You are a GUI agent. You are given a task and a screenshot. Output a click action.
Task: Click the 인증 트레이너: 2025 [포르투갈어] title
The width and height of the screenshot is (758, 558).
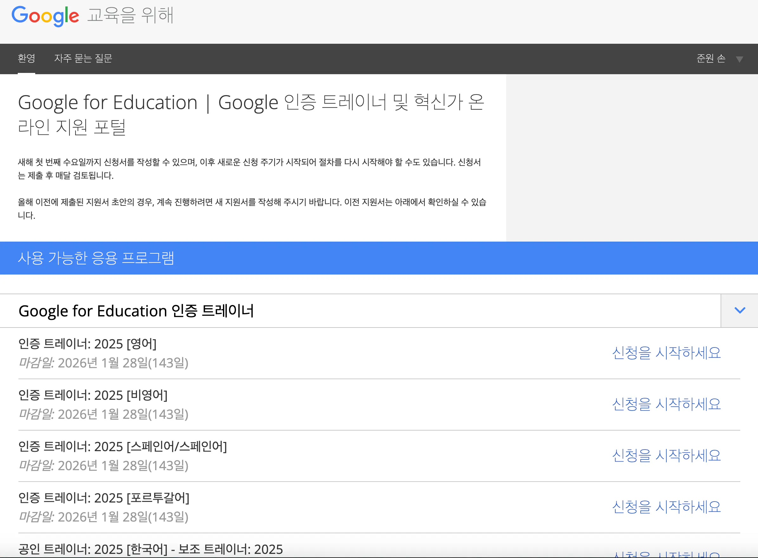point(104,498)
